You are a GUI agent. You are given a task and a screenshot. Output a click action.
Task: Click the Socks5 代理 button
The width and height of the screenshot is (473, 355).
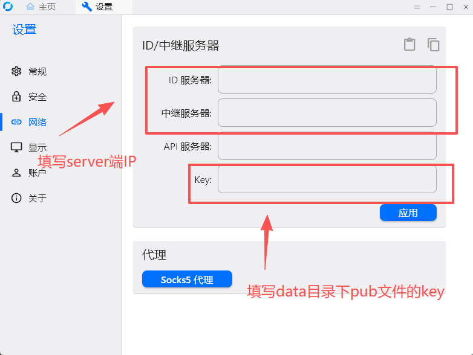(187, 279)
